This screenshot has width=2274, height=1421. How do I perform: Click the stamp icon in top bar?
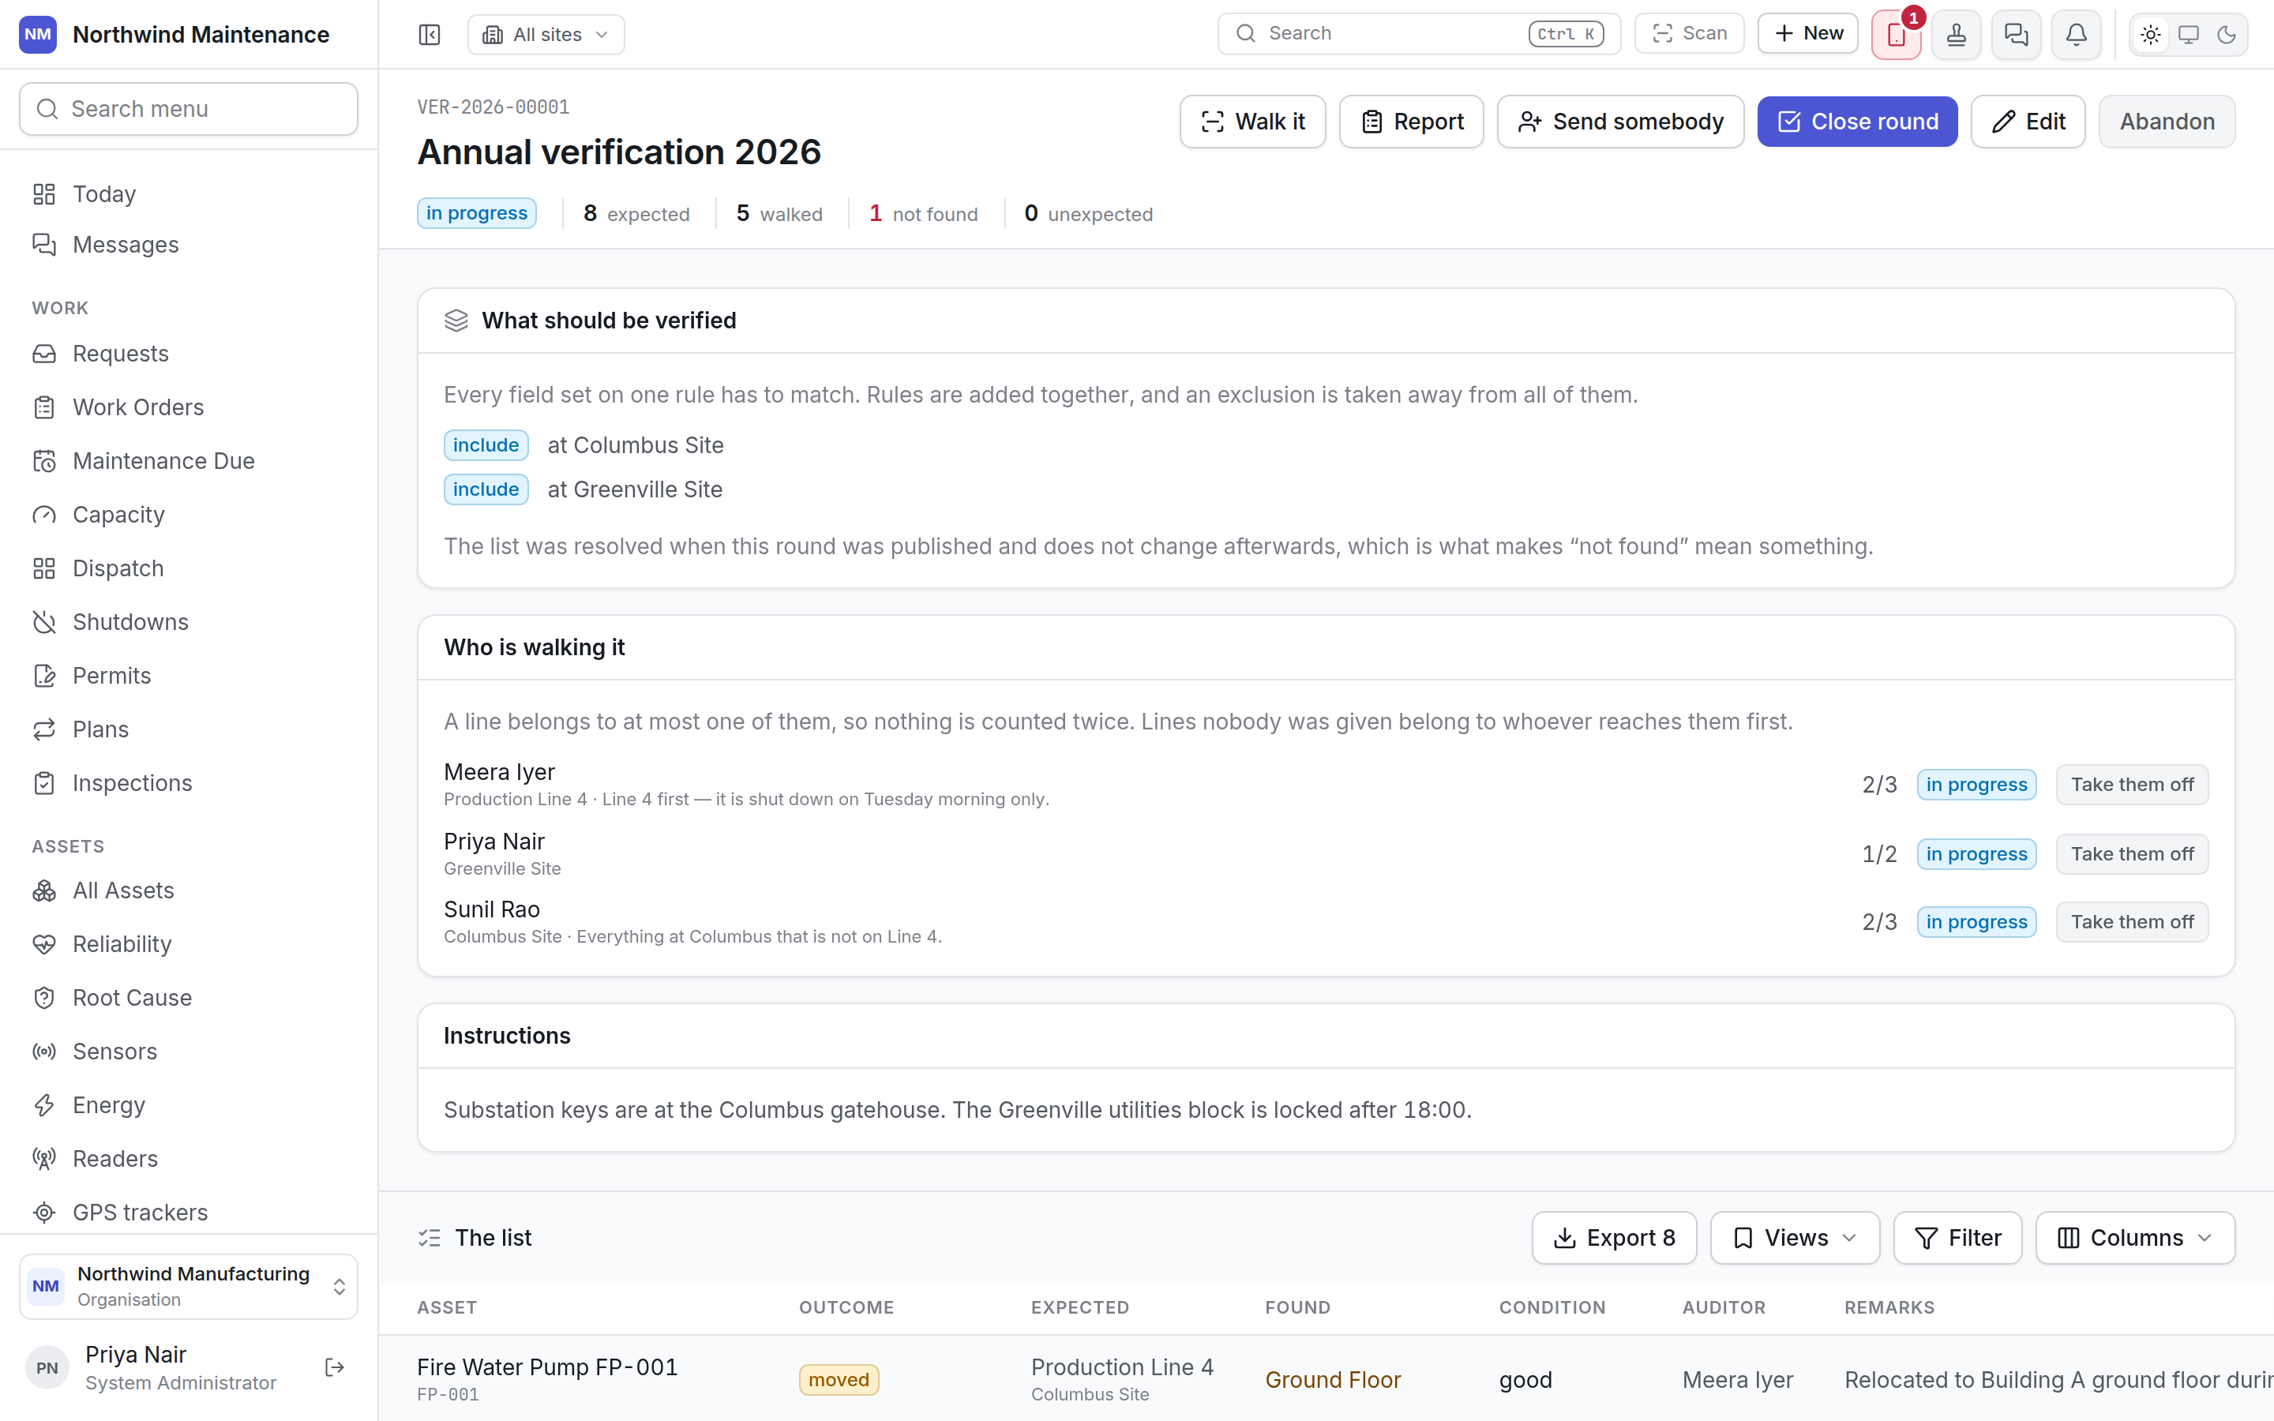tap(1957, 35)
